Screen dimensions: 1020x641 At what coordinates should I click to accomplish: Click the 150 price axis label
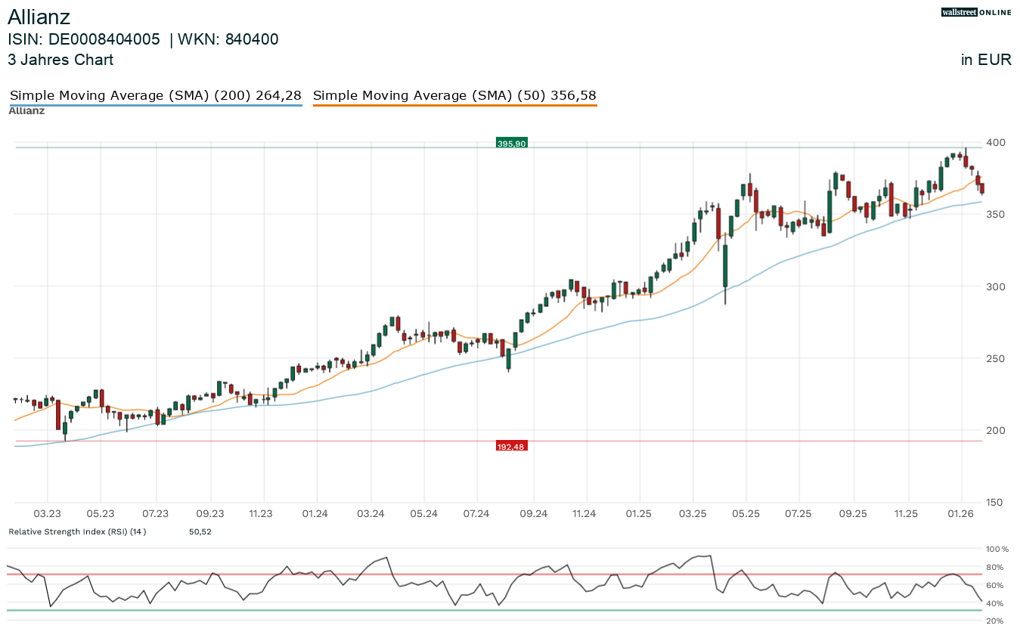click(997, 503)
